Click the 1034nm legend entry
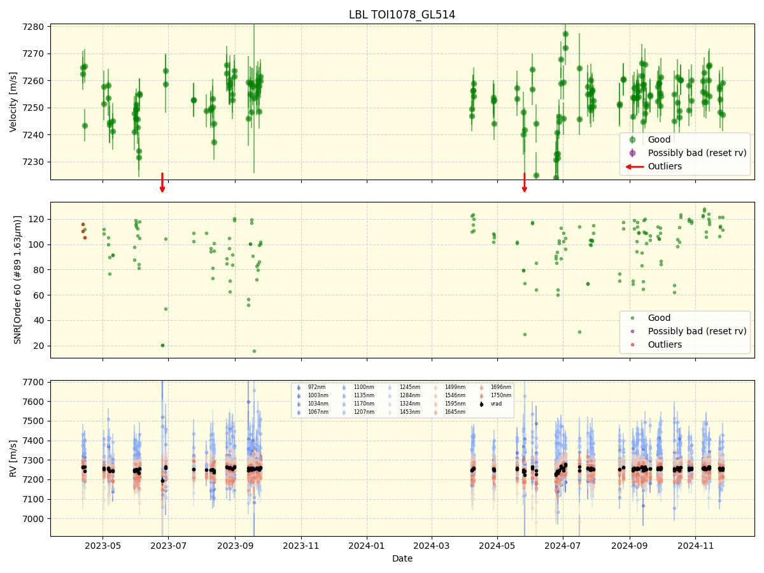Image resolution: width=764 pixels, height=573 pixels. pos(318,404)
